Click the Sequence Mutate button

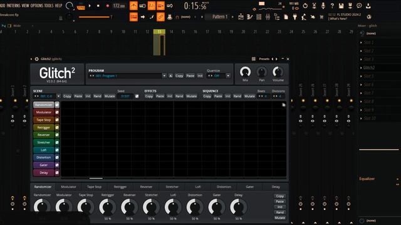pyautogui.click(x=249, y=96)
